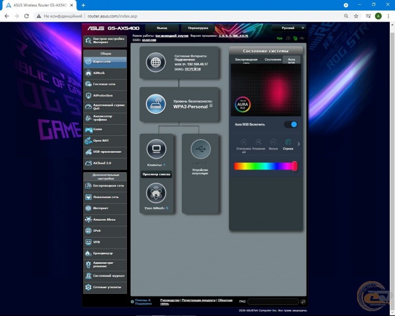
Task: Open the GSAX5400 SSID link
Action: coord(149,40)
